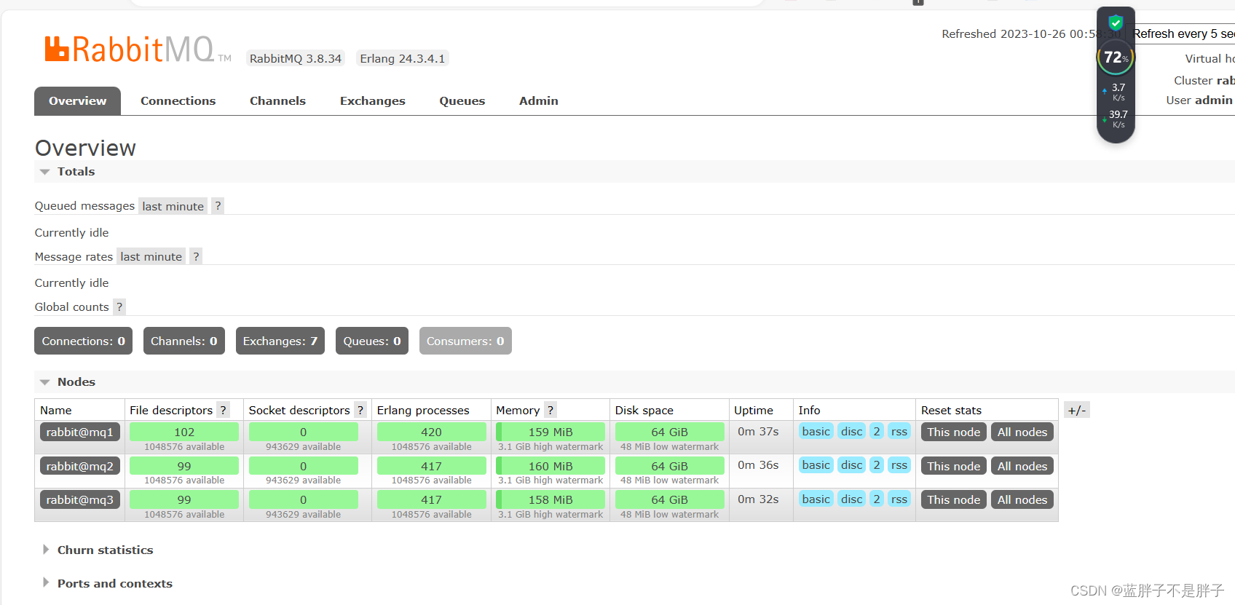
Task: Open the Memory column help question mark
Action: 551,410
